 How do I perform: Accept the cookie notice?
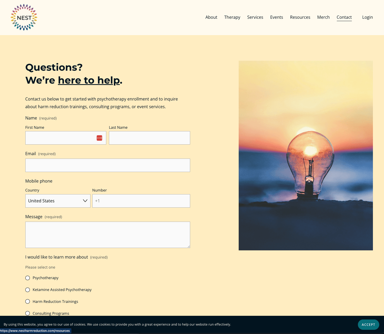click(368, 325)
